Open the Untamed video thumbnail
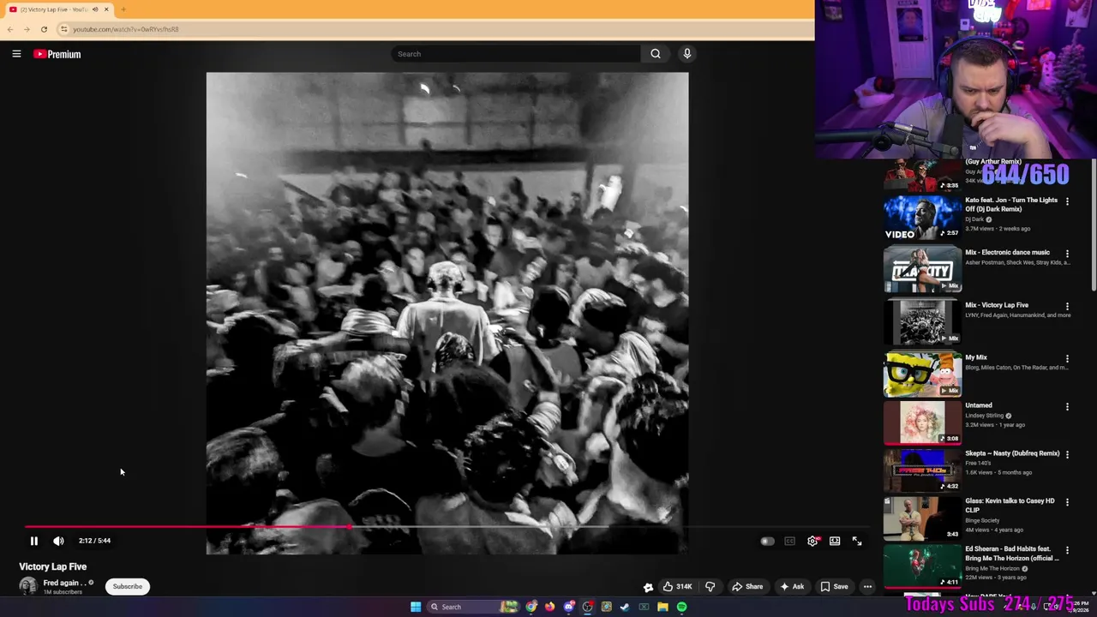Viewport: 1097px width, 617px height. tap(922, 422)
